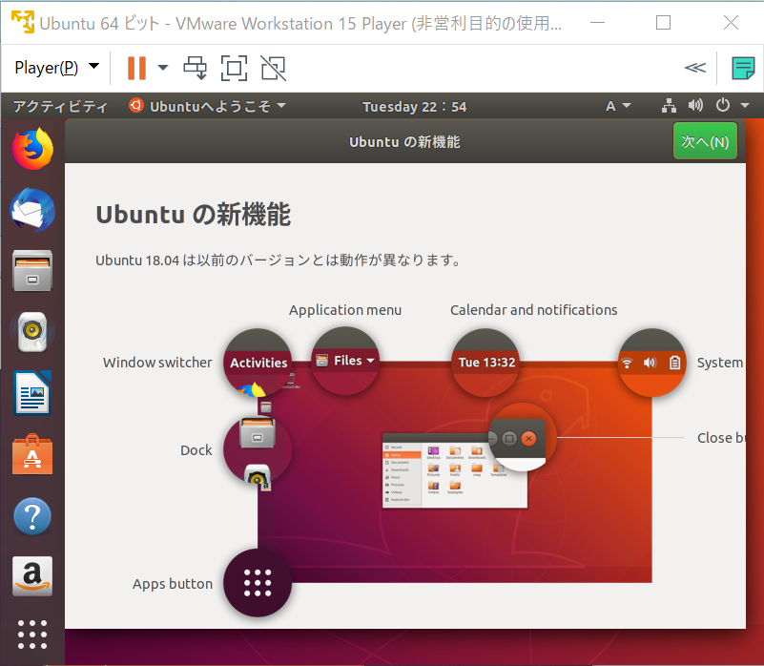Click the VMware application logo
Image resolution: width=764 pixels, height=666 pixels.
coord(22,23)
